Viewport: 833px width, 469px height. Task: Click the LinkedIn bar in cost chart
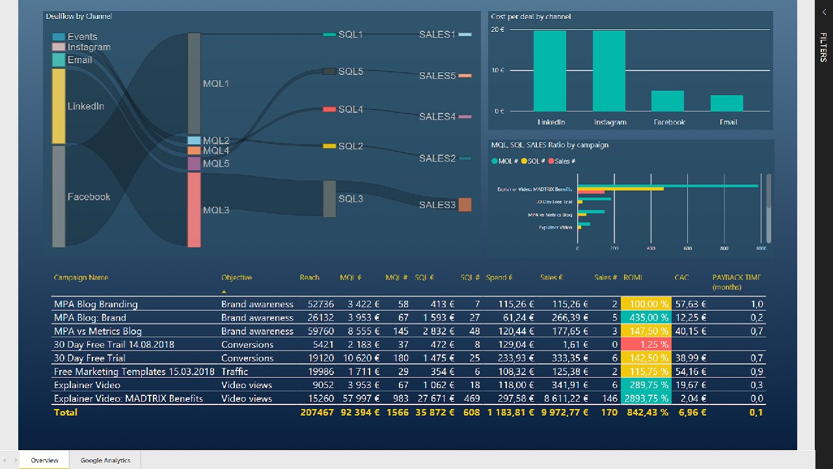click(550, 71)
